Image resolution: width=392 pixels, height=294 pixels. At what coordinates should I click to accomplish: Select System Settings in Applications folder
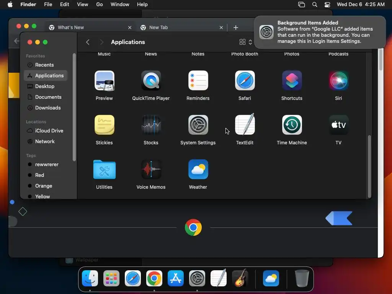coord(198,125)
